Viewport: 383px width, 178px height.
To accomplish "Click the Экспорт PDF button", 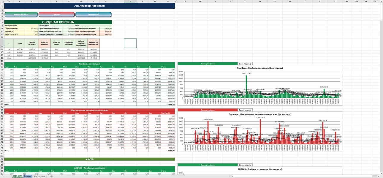I will 93,14.
